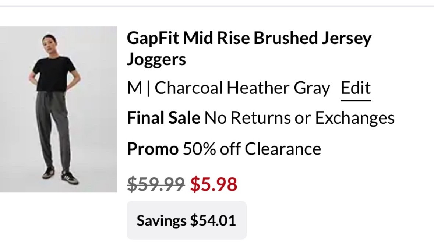
Task: Click the word Joggers in the title
Action: 156,60
